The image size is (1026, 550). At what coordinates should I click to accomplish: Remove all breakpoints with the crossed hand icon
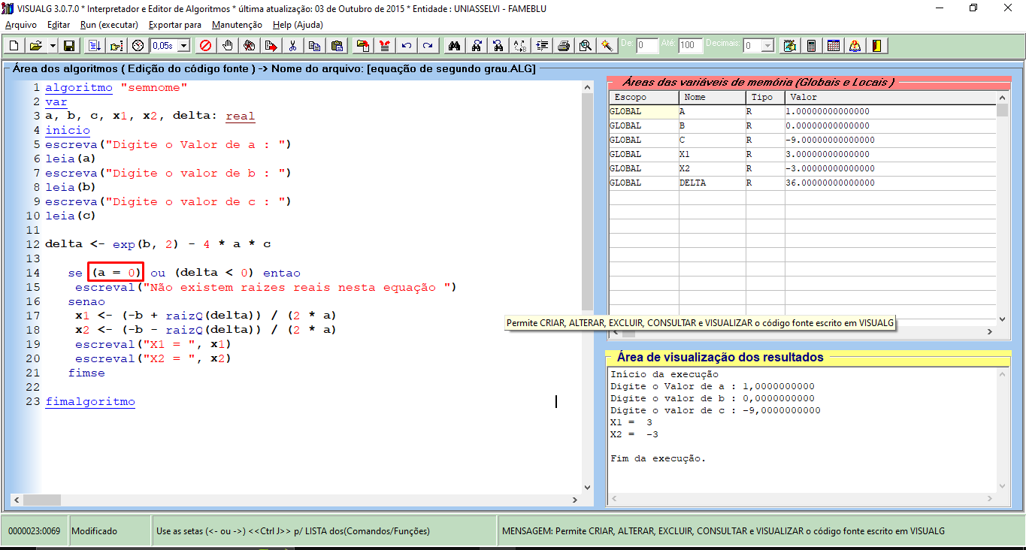pyautogui.click(x=249, y=46)
